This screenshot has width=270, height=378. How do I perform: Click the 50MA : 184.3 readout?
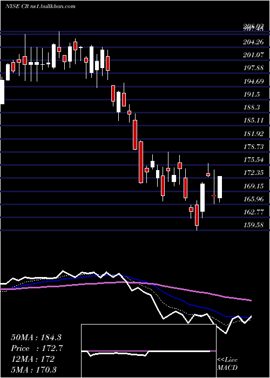click(x=36, y=337)
